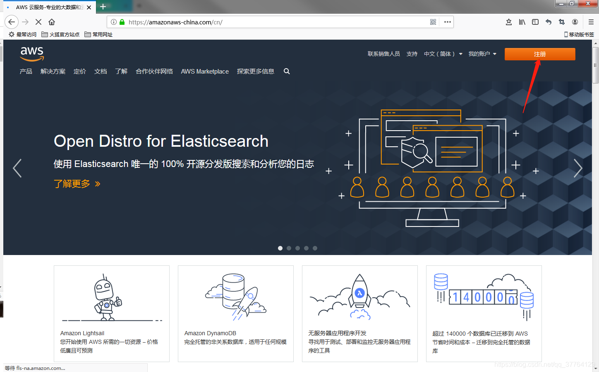Click the page vertical scrollbar thumb

pos(595,65)
